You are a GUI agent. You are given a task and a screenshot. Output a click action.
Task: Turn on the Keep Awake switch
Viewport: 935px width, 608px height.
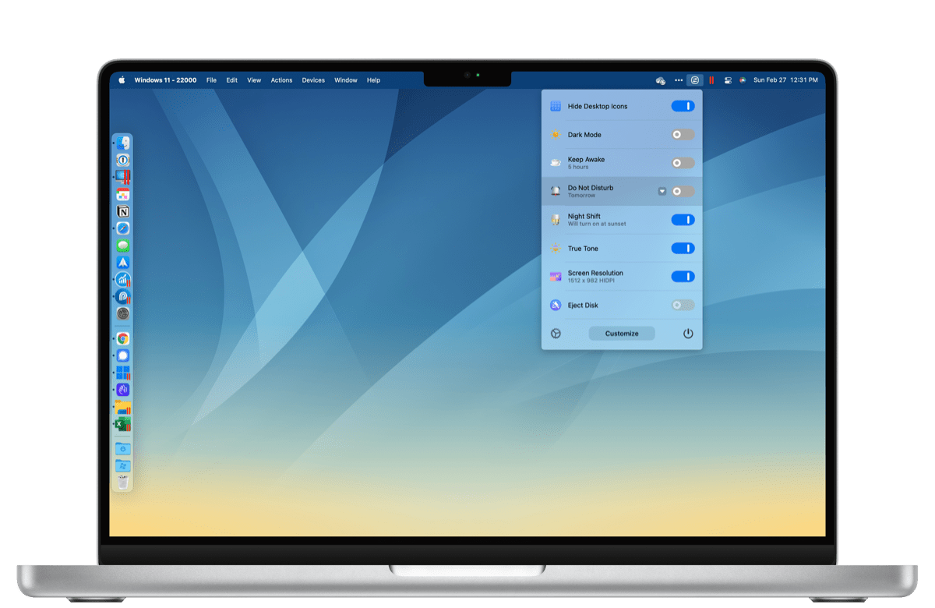683,163
